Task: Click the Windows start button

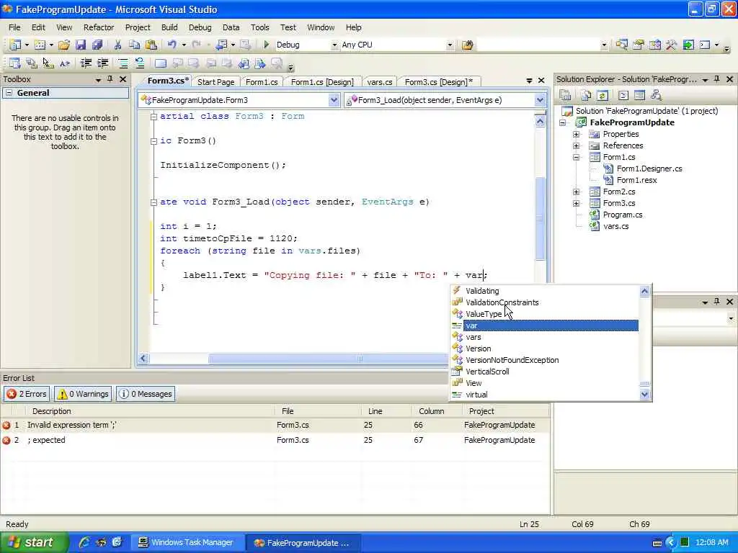Action: (33, 542)
